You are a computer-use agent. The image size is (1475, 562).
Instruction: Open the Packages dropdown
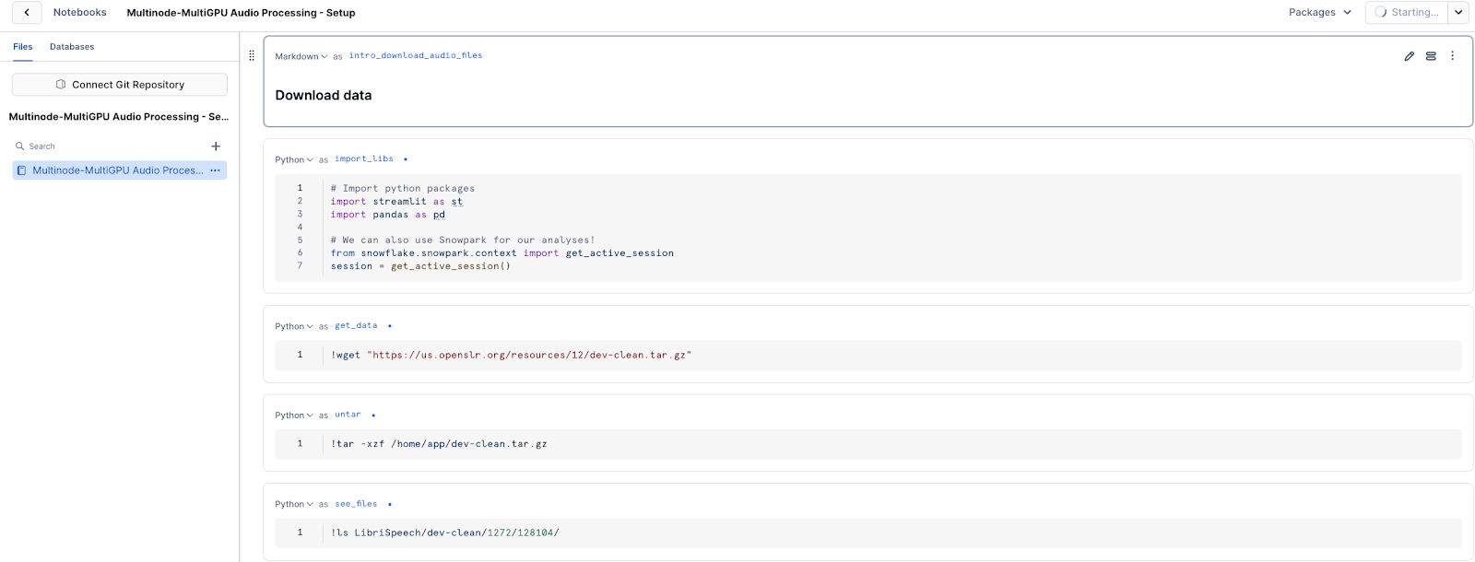(x=1320, y=12)
